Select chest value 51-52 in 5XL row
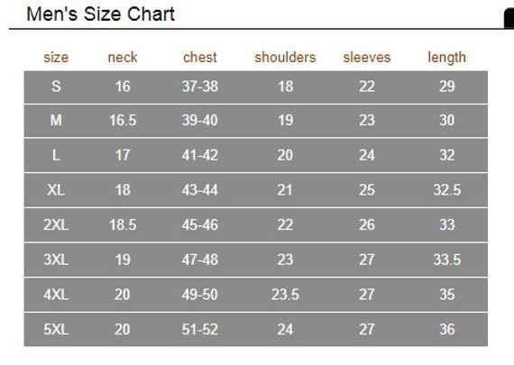This screenshot has height=365, width=514. tap(200, 329)
